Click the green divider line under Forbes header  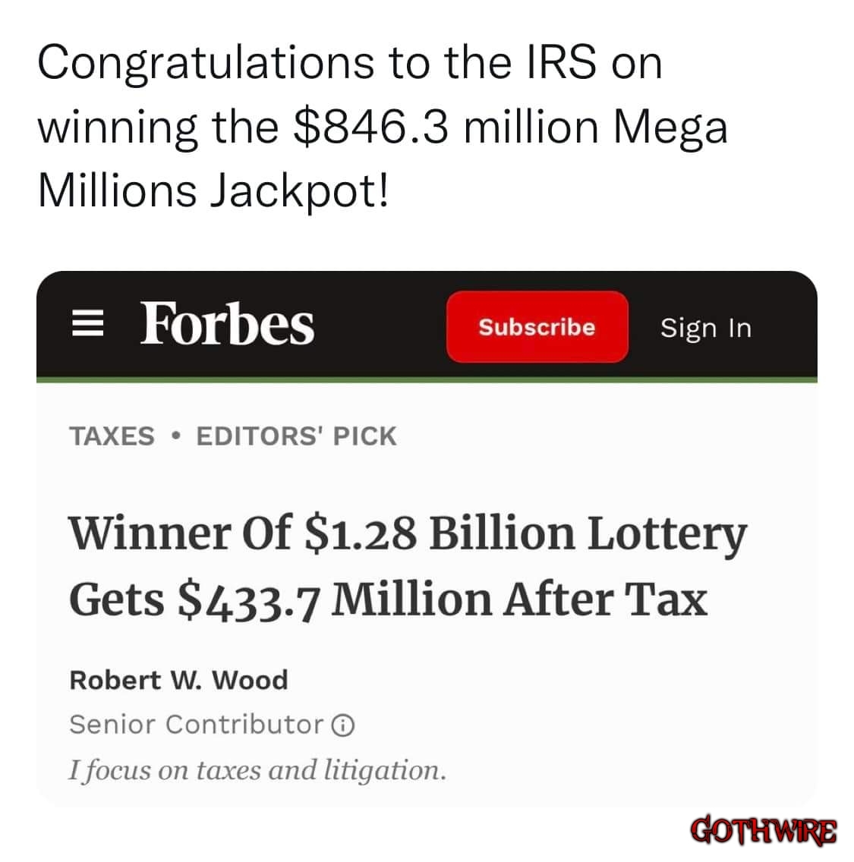pos(427,378)
